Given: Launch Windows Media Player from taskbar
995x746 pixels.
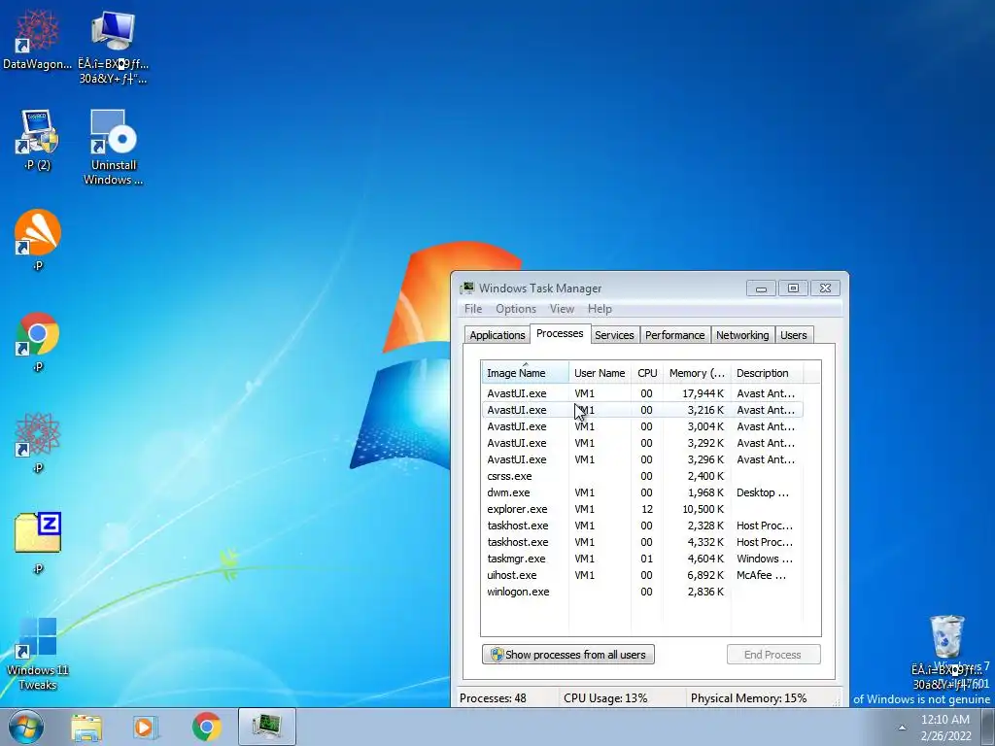Looking at the screenshot, I should [x=146, y=728].
